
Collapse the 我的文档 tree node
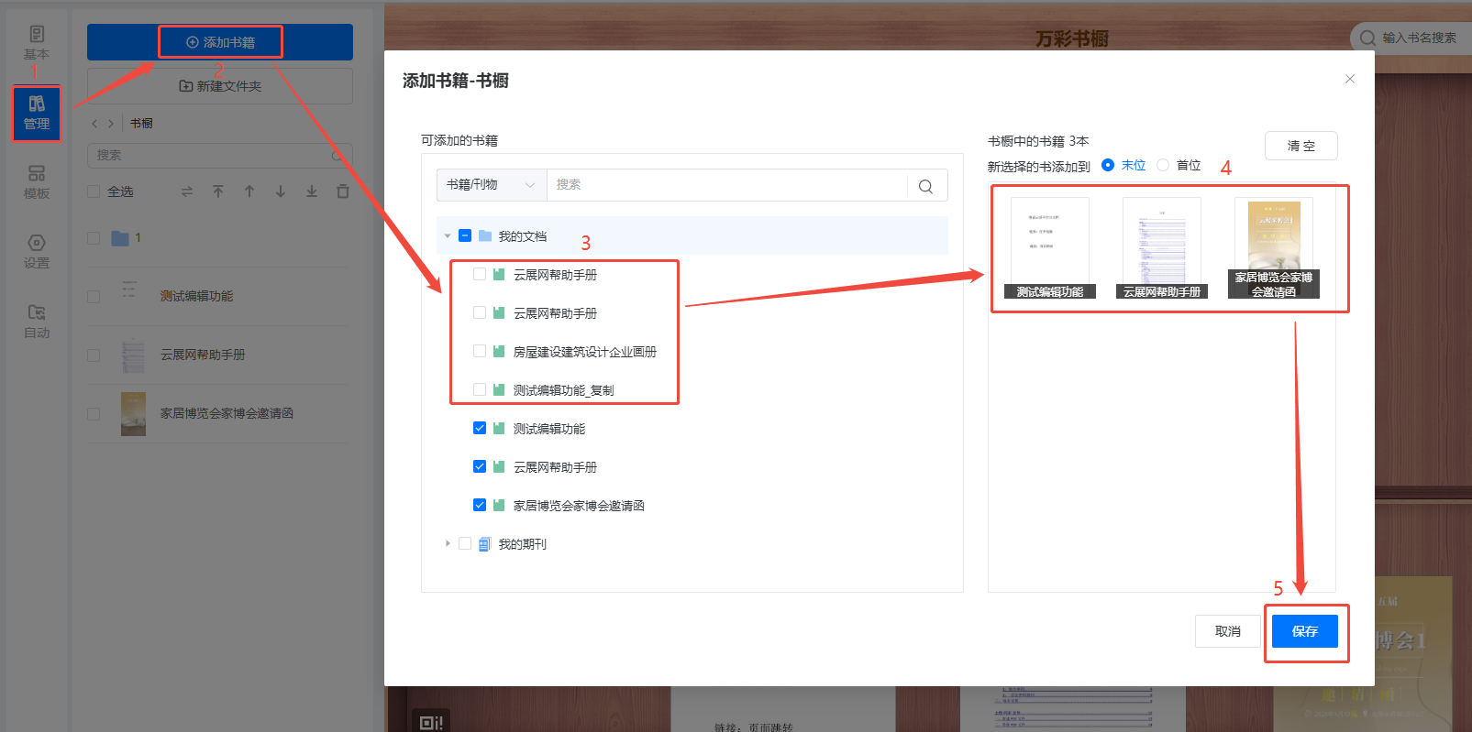click(448, 236)
